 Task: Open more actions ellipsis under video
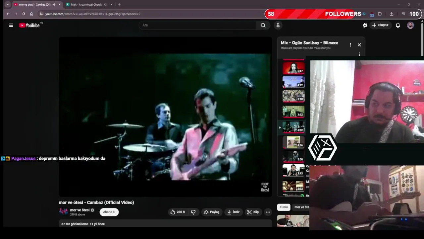tap(268, 212)
